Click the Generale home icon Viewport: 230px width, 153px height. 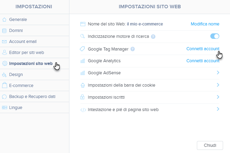(4, 20)
